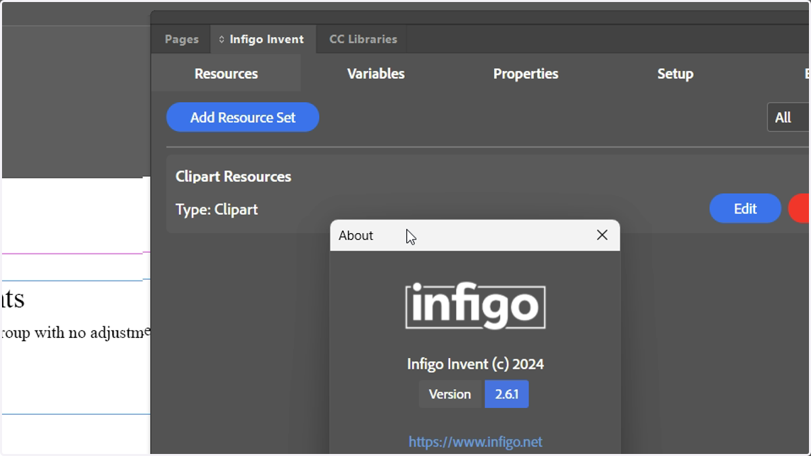Switch to the Variables tab
The height and width of the screenshot is (456, 811).
pyautogui.click(x=376, y=74)
